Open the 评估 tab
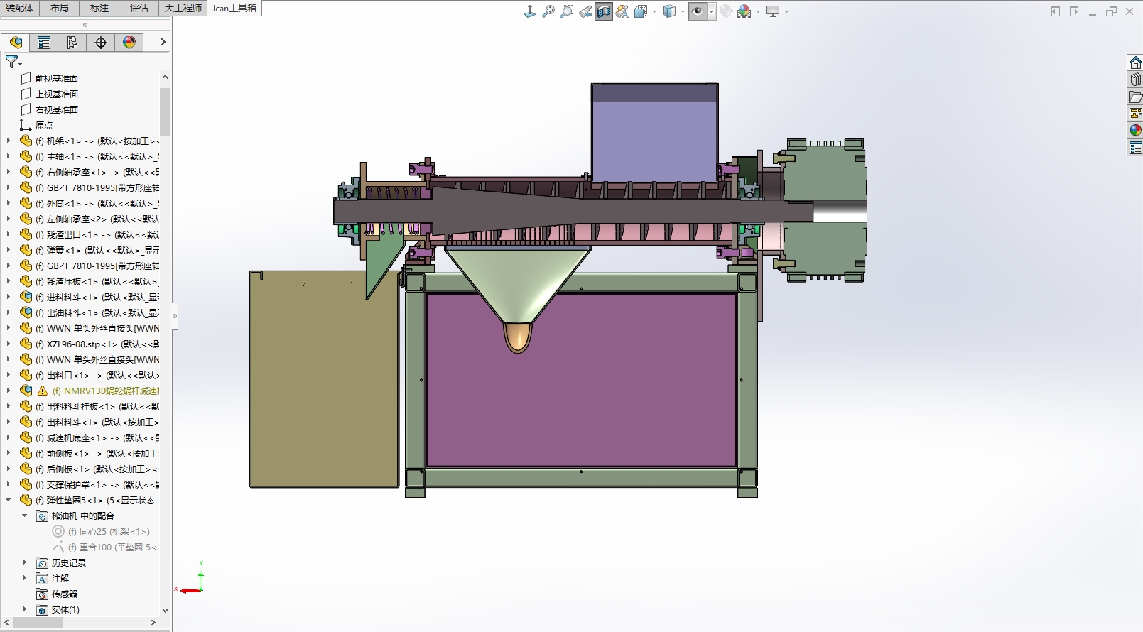The height and width of the screenshot is (632, 1143). coord(139,8)
